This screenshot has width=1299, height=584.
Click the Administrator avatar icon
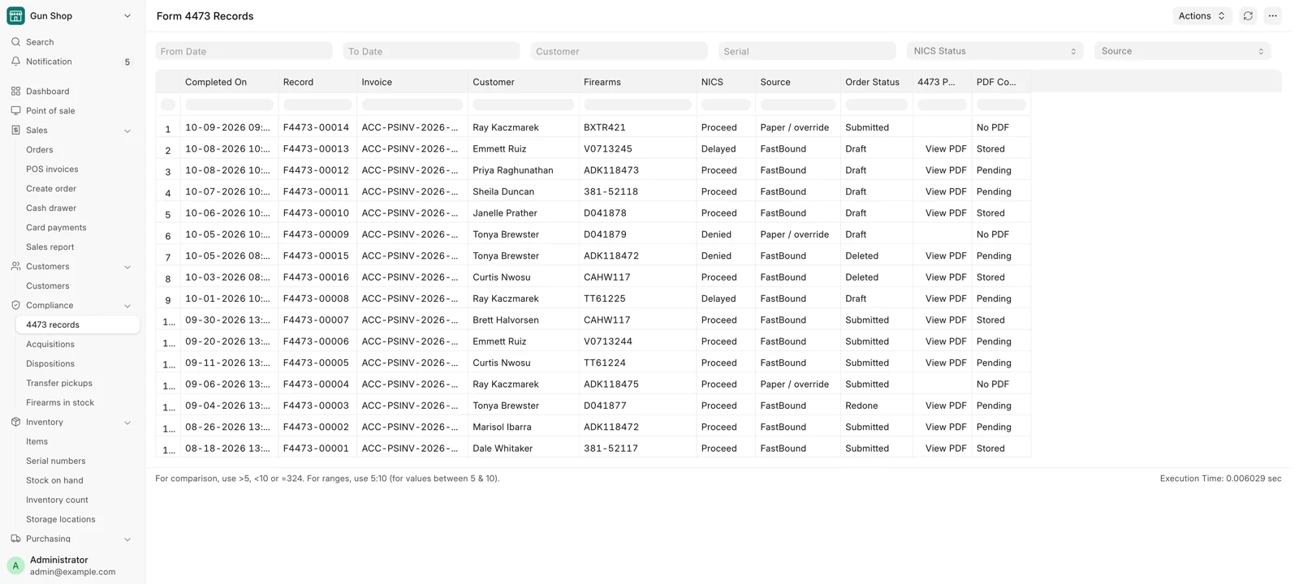(15, 565)
